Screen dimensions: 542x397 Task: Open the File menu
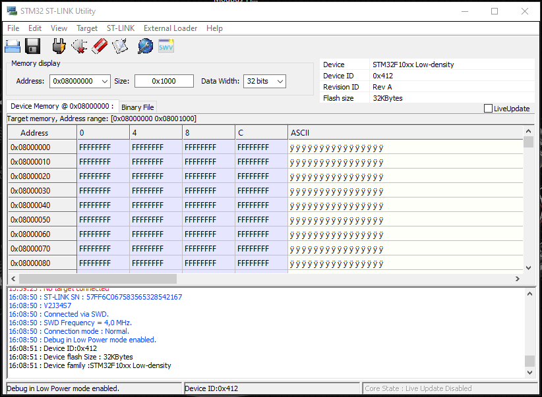pos(13,28)
